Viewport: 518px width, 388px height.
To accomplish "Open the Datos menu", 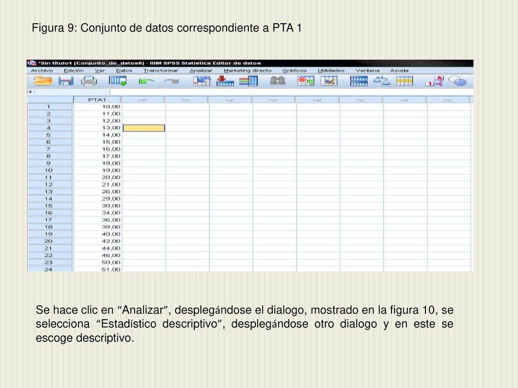I will coord(124,71).
